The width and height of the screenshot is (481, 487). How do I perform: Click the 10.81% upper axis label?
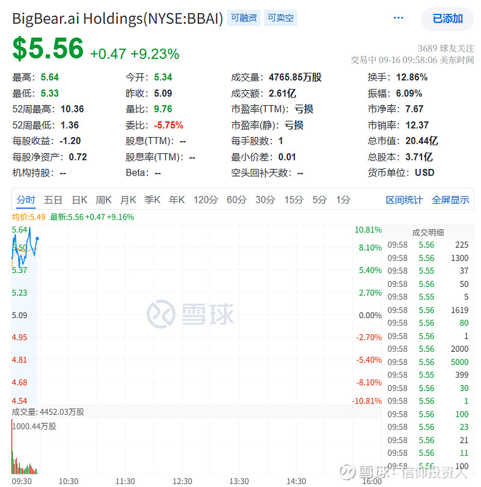tap(368, 230)
